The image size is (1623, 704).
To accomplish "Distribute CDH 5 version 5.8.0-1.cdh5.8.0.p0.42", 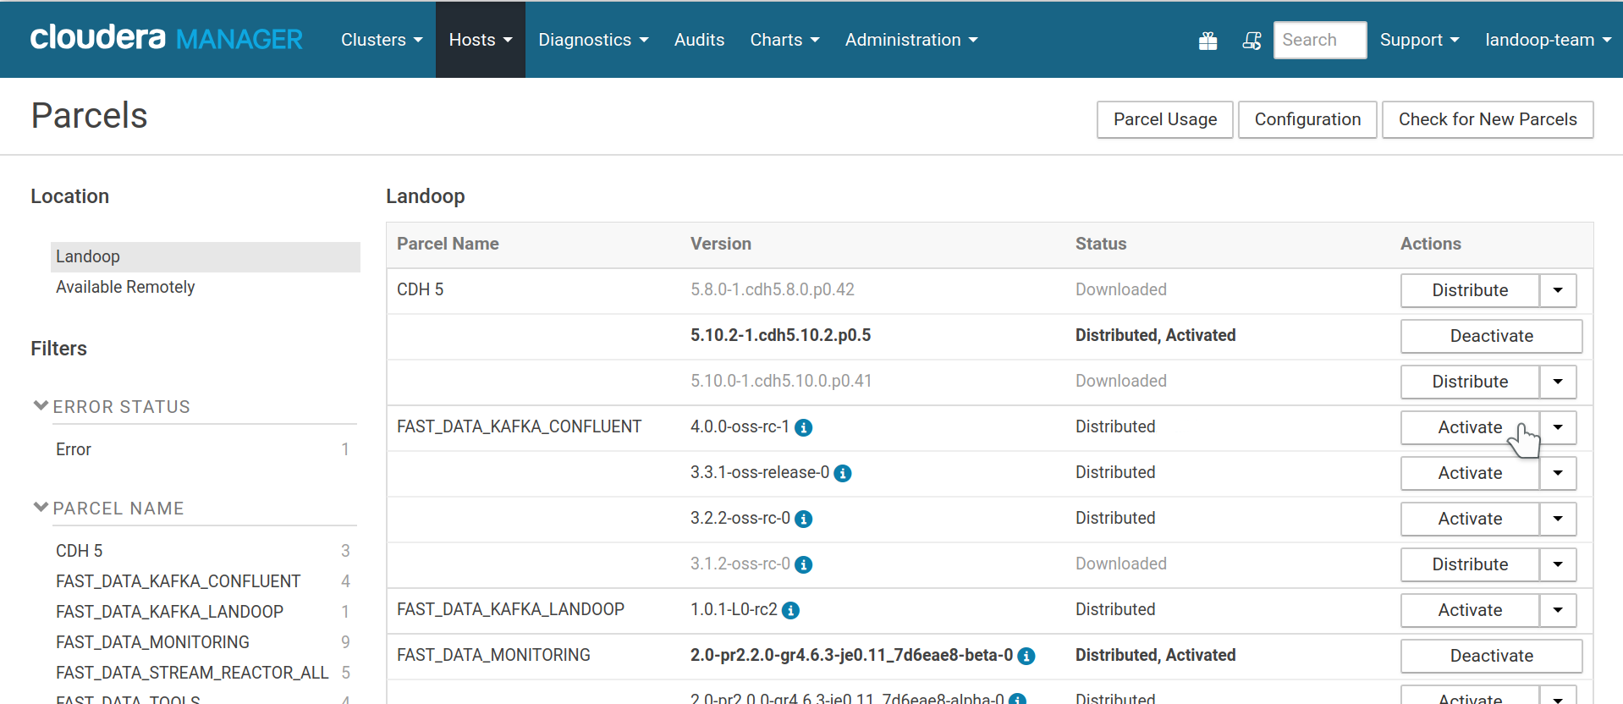I will click(1470, 290).
